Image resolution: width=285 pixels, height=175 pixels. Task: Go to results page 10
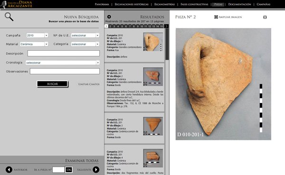[x=142, y=26]
